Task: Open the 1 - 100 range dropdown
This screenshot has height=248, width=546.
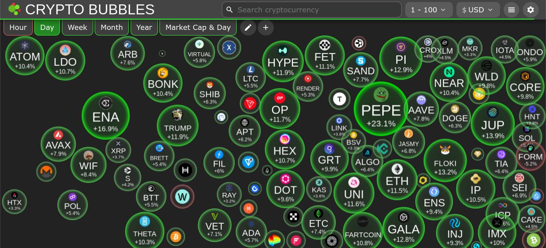Action: tap(429, 10)
